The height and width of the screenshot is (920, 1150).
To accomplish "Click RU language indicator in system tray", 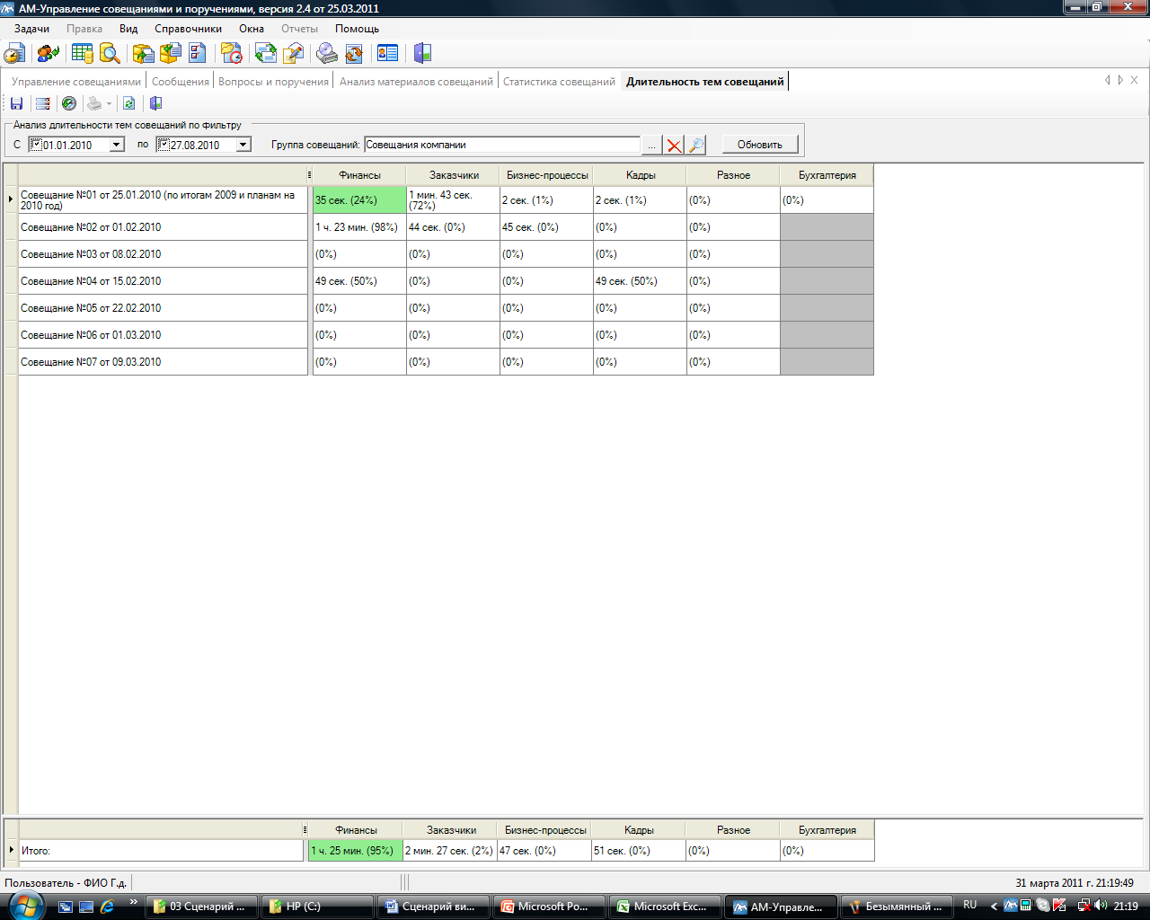I will pyautogui.click(x=969, y=906).
